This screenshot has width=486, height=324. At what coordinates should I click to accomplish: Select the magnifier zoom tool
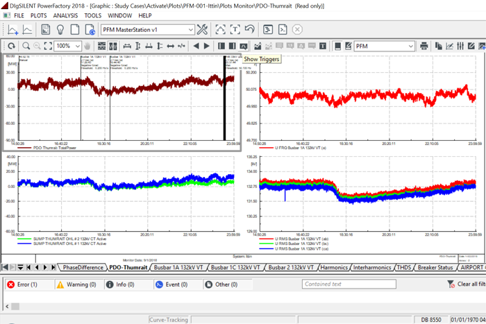tap(26, 46)
